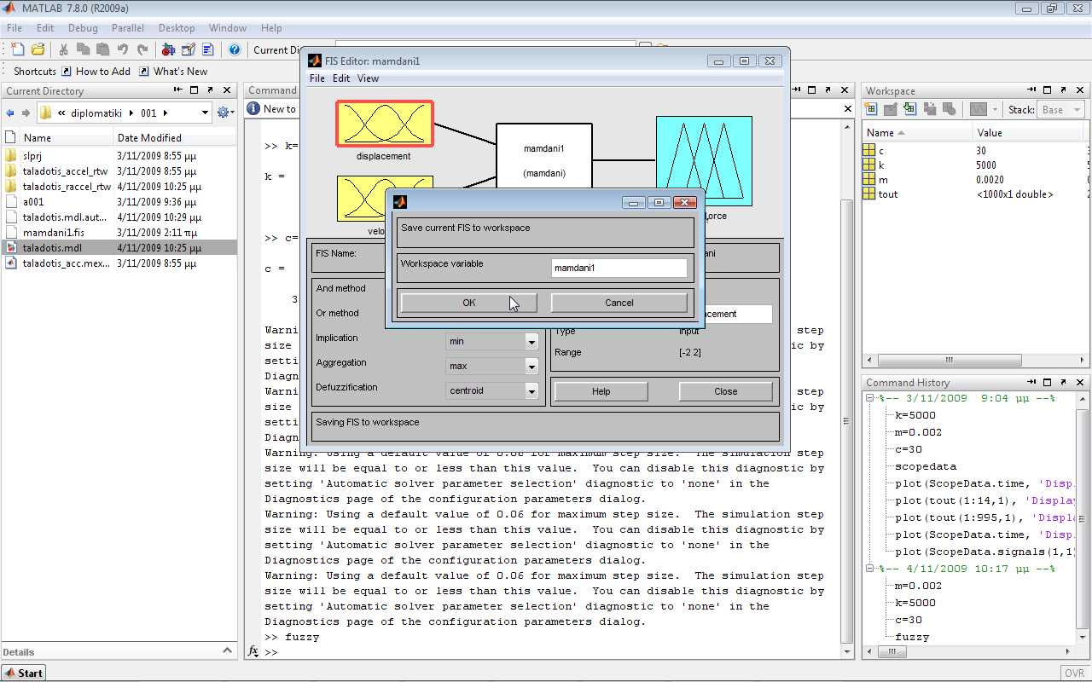This screenshot has width=1092, height=682.
Task: Select variable tout in Workspace
Action: [x=975, y=194]
